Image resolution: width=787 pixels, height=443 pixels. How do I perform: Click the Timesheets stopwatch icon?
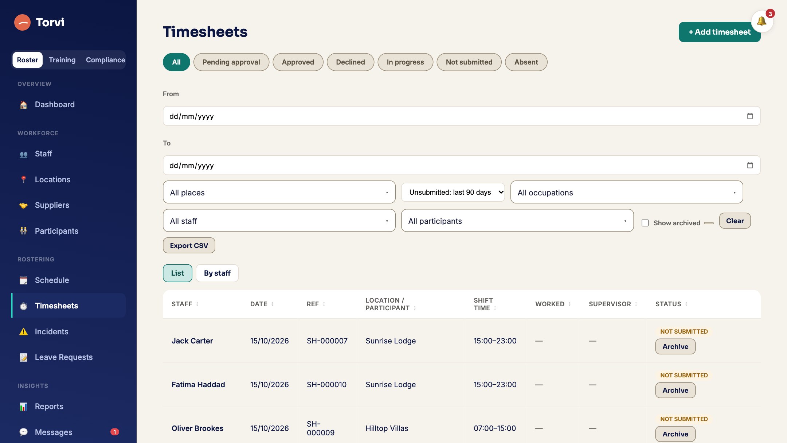point(23,306)
